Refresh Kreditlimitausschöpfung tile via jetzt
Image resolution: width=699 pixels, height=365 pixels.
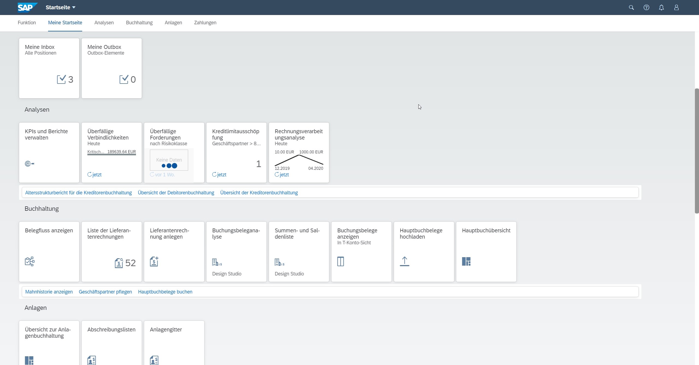click(219, 175)
